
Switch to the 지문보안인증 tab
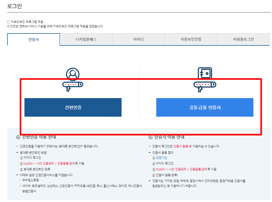[191, 39]
